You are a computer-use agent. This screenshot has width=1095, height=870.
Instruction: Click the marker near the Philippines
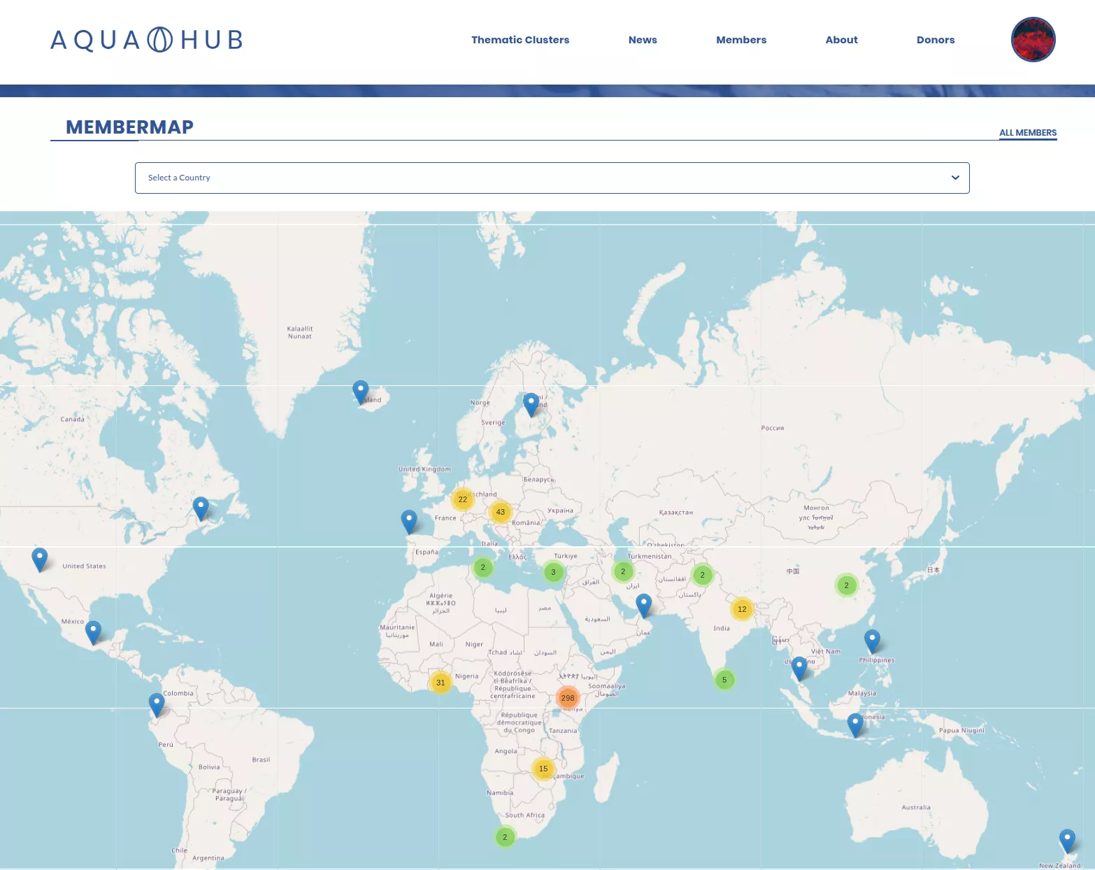[x=871, y=639]
